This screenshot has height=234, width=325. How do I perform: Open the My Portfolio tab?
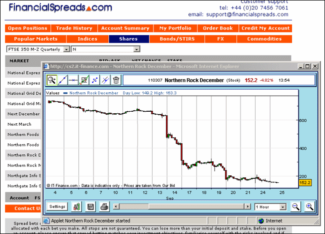[x=175, y=28]
